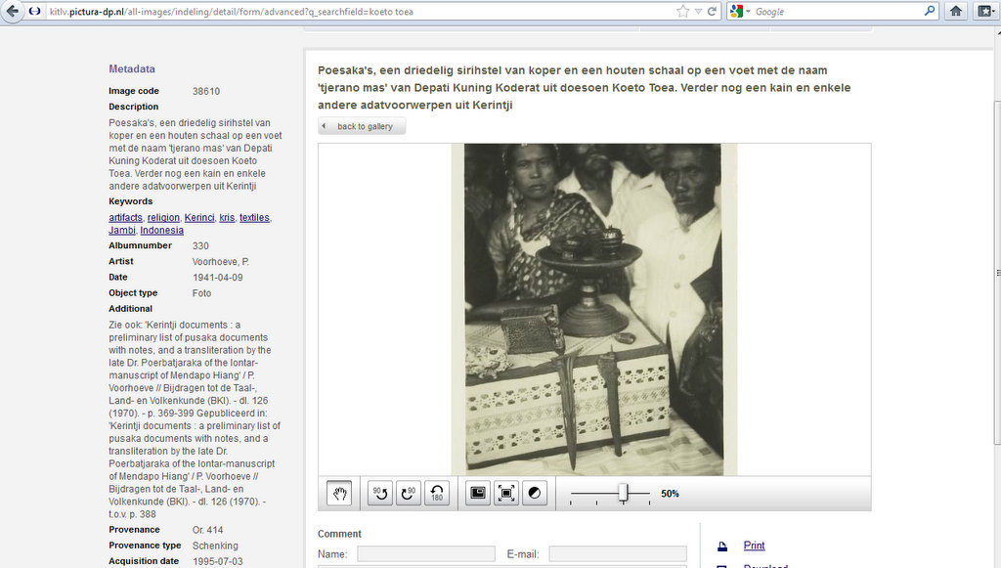Screen dimensions: 1001x568
Task: Click the site identity icon
Action: point(35,12)
